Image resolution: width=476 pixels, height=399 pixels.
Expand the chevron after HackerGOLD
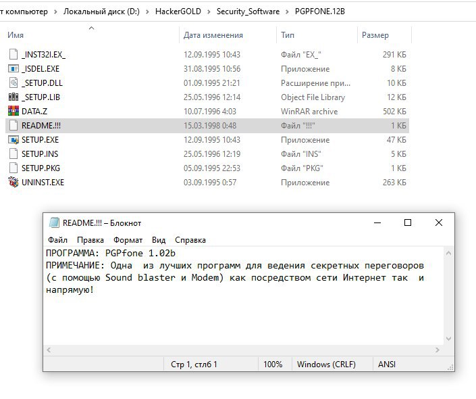tap(209, 12)
